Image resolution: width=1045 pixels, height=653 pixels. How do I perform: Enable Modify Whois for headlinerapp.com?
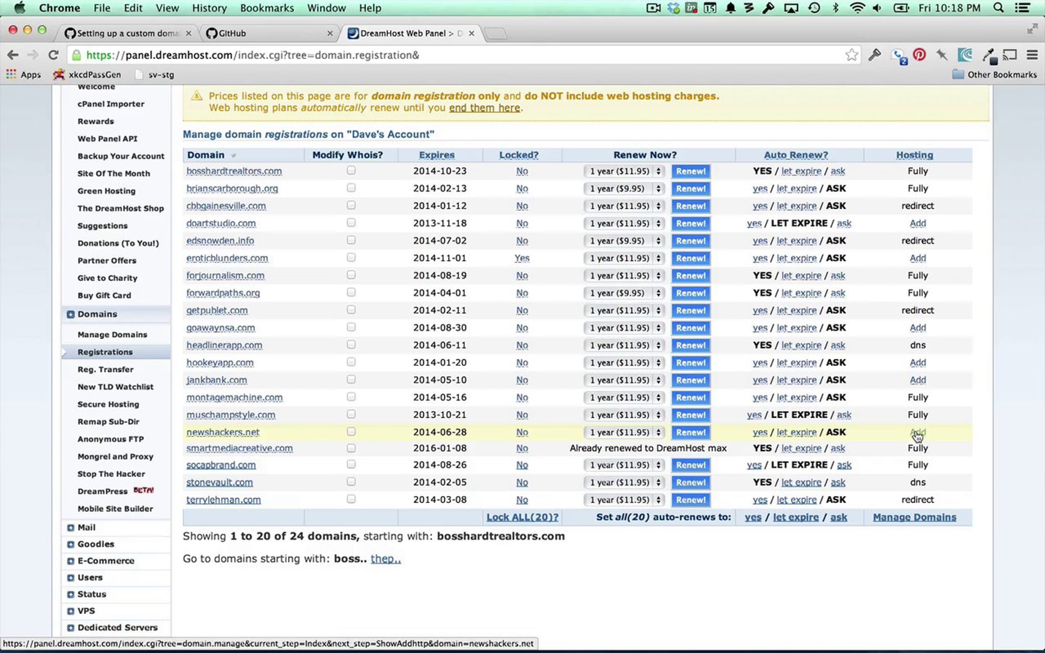pos(351,345)
